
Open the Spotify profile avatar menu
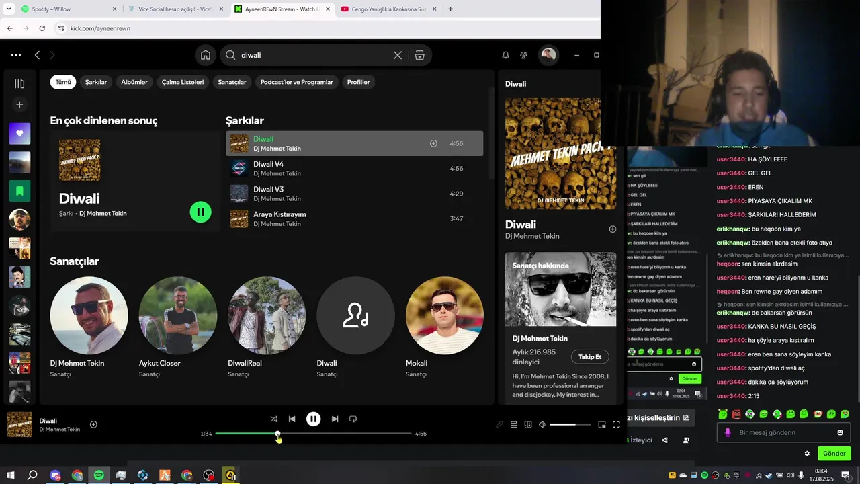548,55
